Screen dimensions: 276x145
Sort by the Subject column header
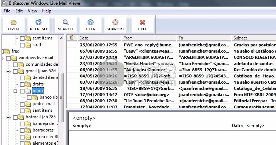pyautogui.click(x=254, y=38)
